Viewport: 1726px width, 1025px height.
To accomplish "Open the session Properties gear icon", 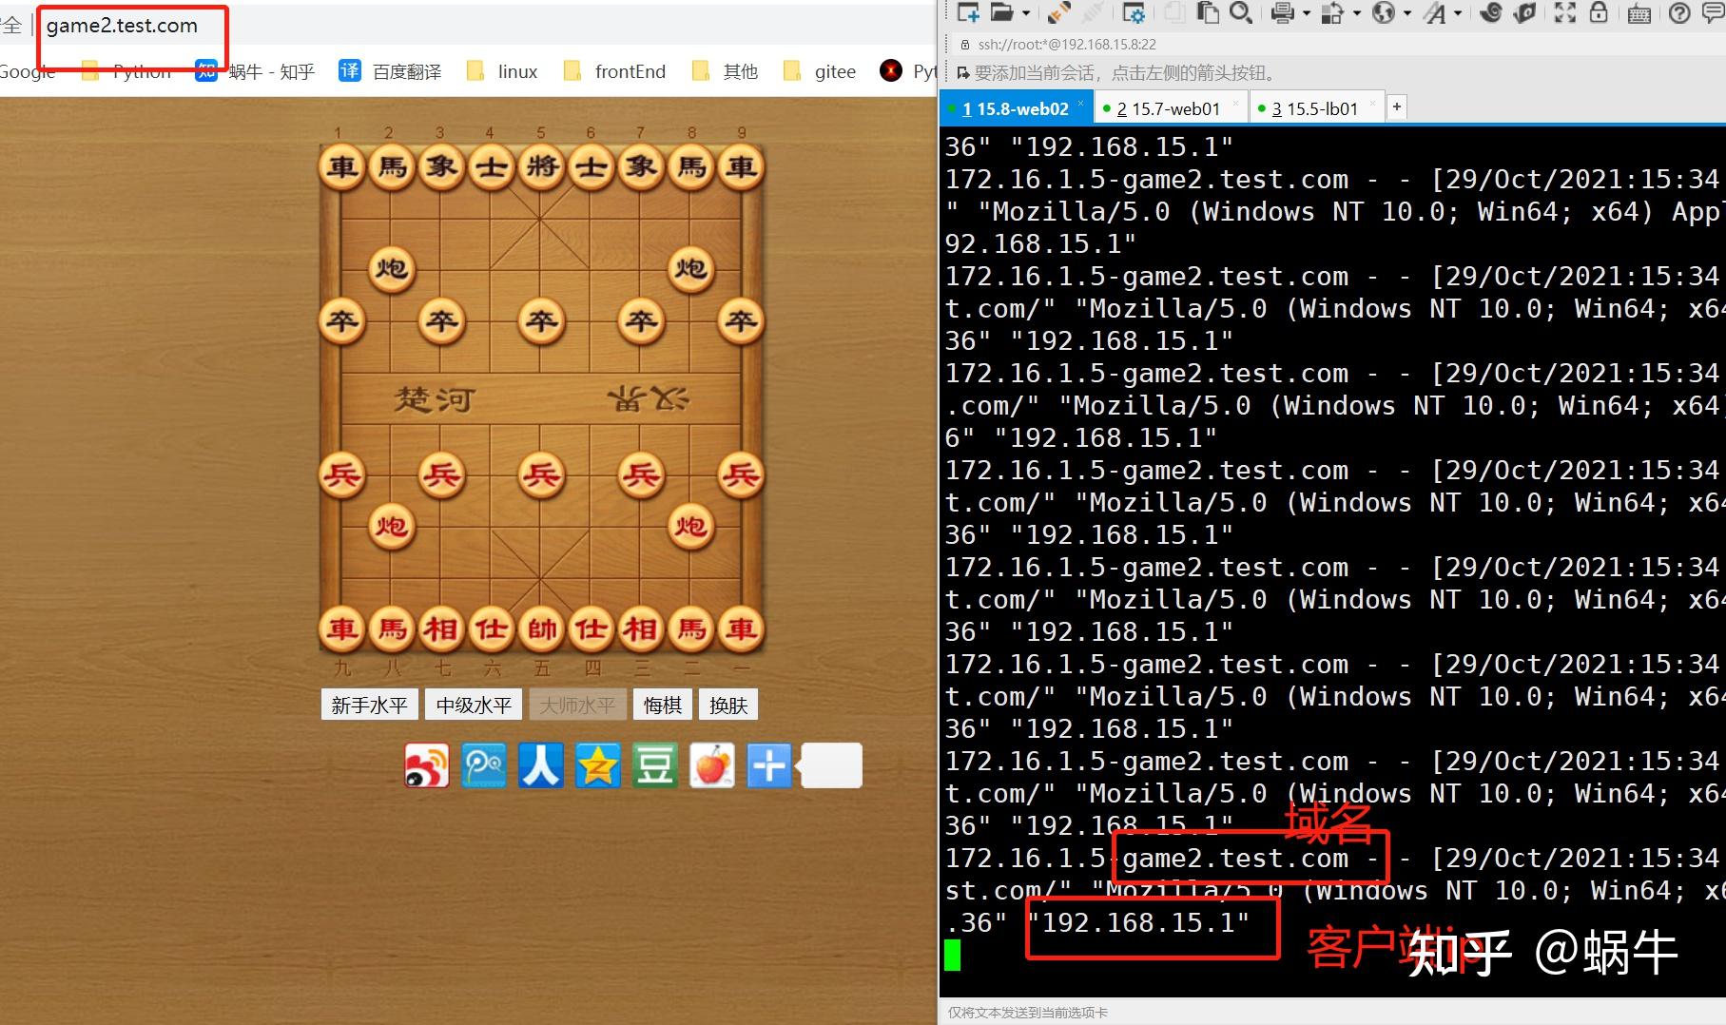I will point(1134,12).
